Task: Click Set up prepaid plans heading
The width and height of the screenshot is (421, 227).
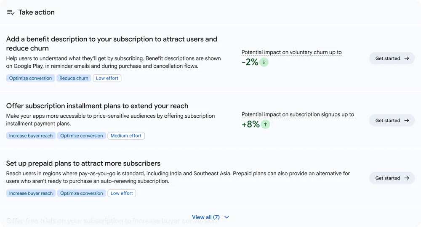Action: click(83, 164)
